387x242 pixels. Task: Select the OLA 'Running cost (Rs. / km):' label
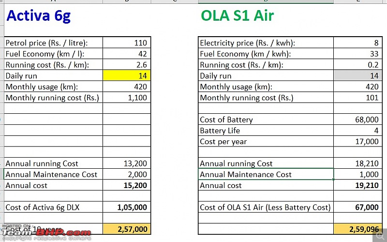(266, 65)
